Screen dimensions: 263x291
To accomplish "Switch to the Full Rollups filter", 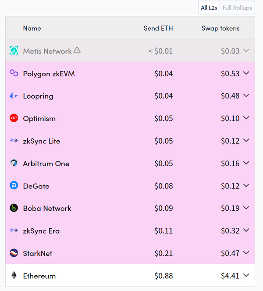I will [x=237, y=8].
